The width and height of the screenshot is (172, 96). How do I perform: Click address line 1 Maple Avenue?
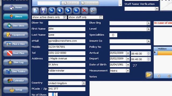coord(67,59)
